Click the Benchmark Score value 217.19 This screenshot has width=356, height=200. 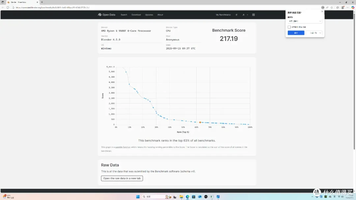(x=229, y=38)
